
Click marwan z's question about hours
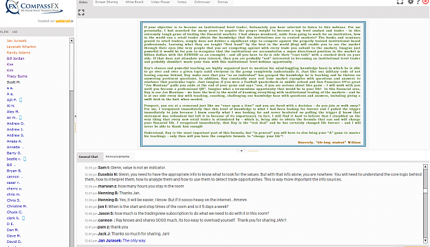(x=134, y=186)
